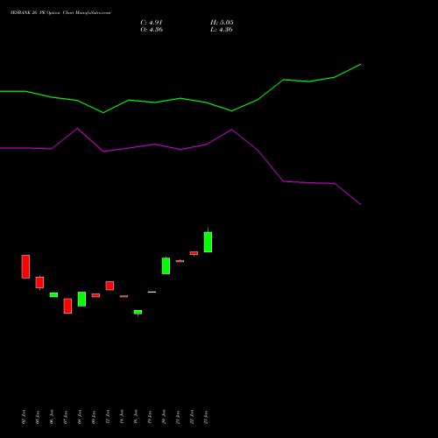Select the 23 Jan date label
Image resolution: width=438 pixels, height=438 pixels.
click(x=206, y=417)
